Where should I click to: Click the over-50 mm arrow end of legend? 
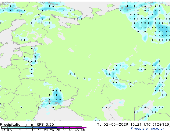coord(85,128)
